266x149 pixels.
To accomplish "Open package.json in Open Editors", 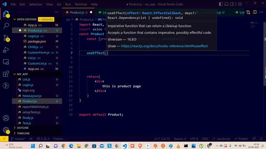I will click(37, 41).
